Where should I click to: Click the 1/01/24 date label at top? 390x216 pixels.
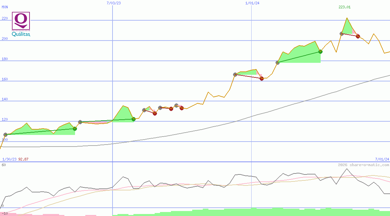(x=252, y=3)
